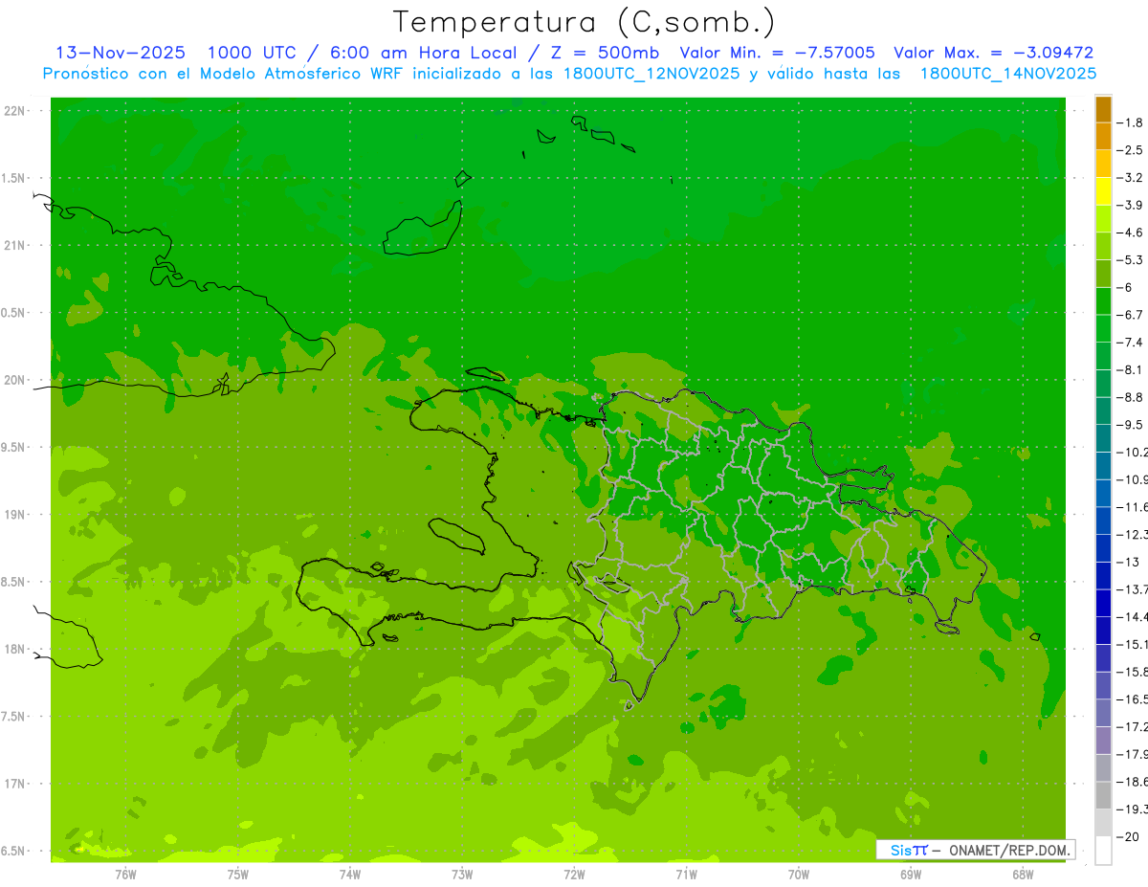Screen dimensions: 1148x887
Task: Click the "7.5N" latitude tick label
Action: pos(12,717)
